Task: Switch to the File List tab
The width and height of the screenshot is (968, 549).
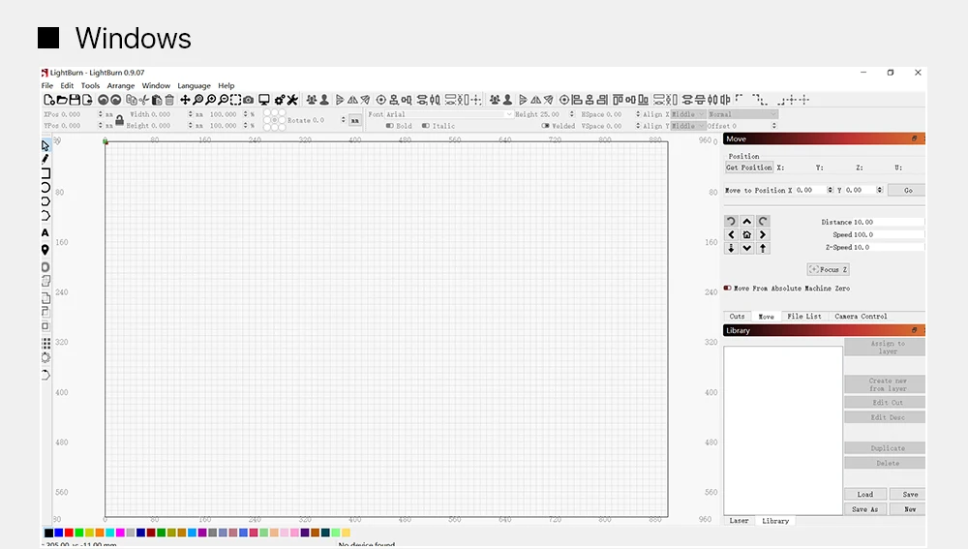Action: click(x=803, y=317)
